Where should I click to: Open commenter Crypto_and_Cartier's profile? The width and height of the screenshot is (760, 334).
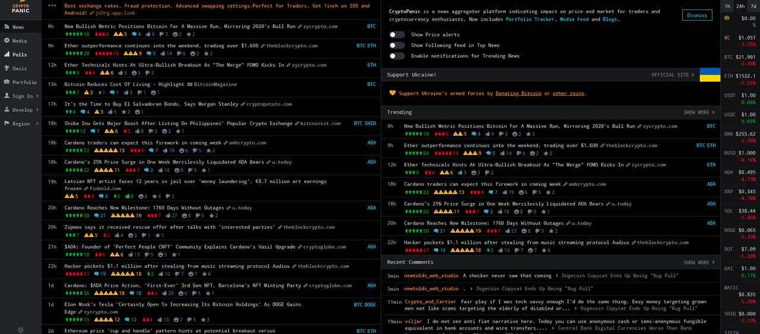431,301
